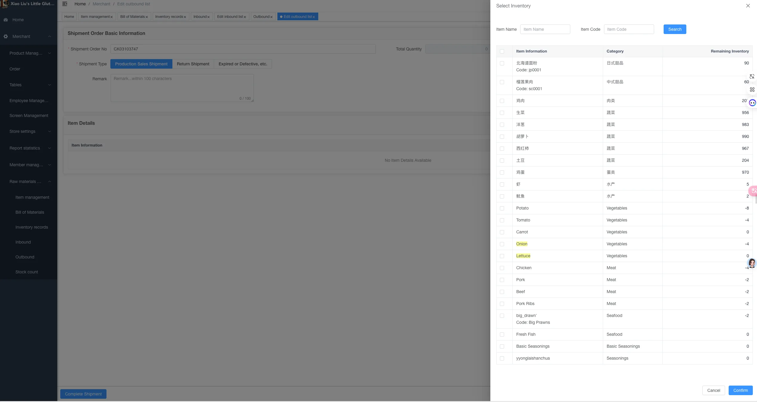Tick the Onion row checkbox
The image size is (757, 402).
502,244
